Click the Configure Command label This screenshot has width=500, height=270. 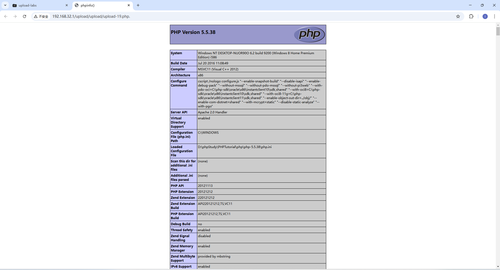pos(179,83)
